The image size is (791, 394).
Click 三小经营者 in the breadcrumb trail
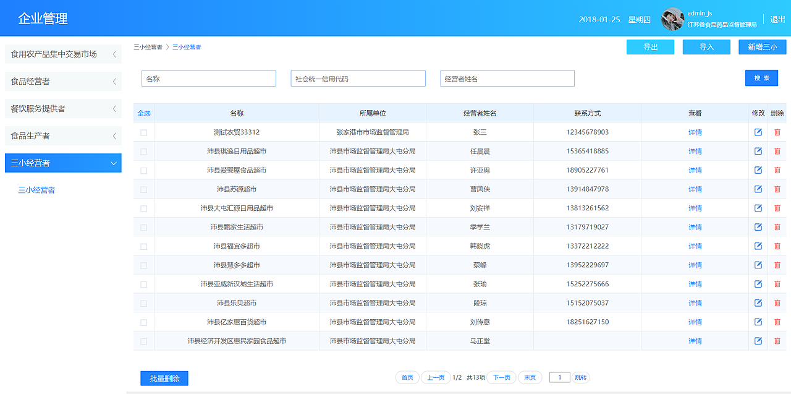coord(188,46)
